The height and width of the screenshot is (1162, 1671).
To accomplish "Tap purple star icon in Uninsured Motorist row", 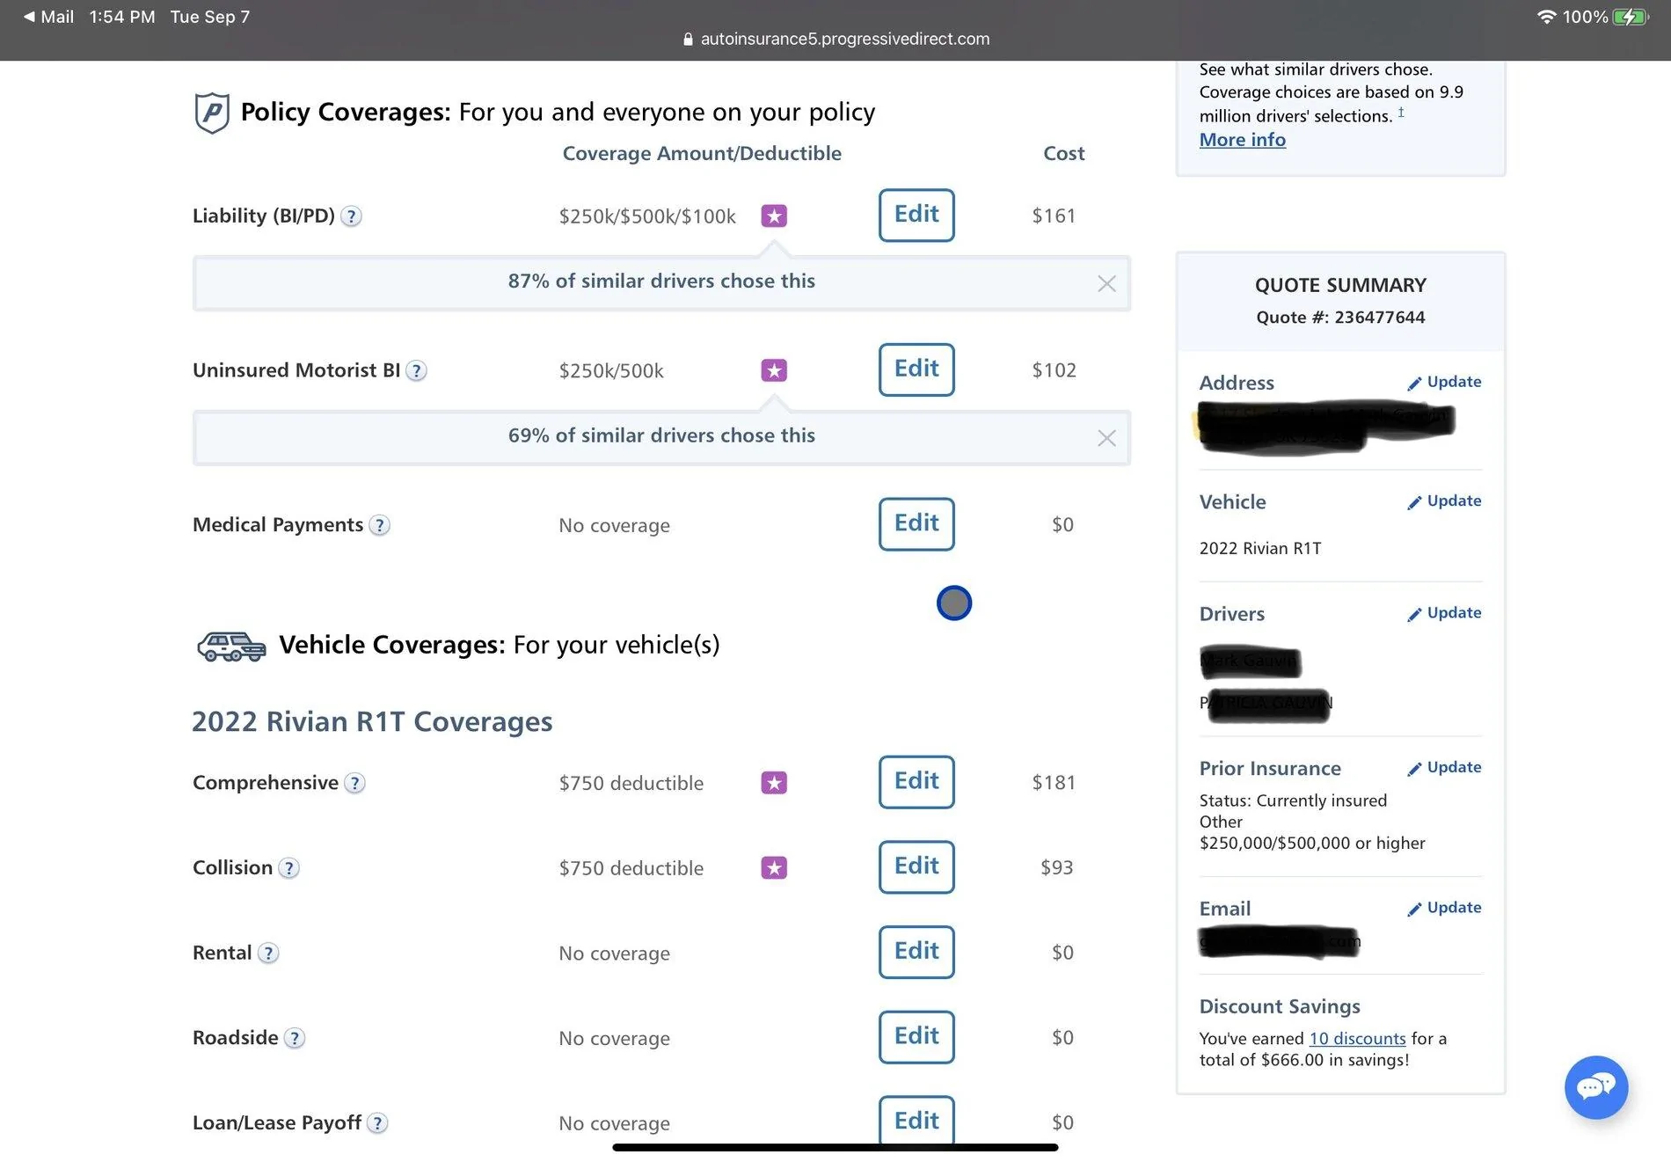I will [774, 370].
